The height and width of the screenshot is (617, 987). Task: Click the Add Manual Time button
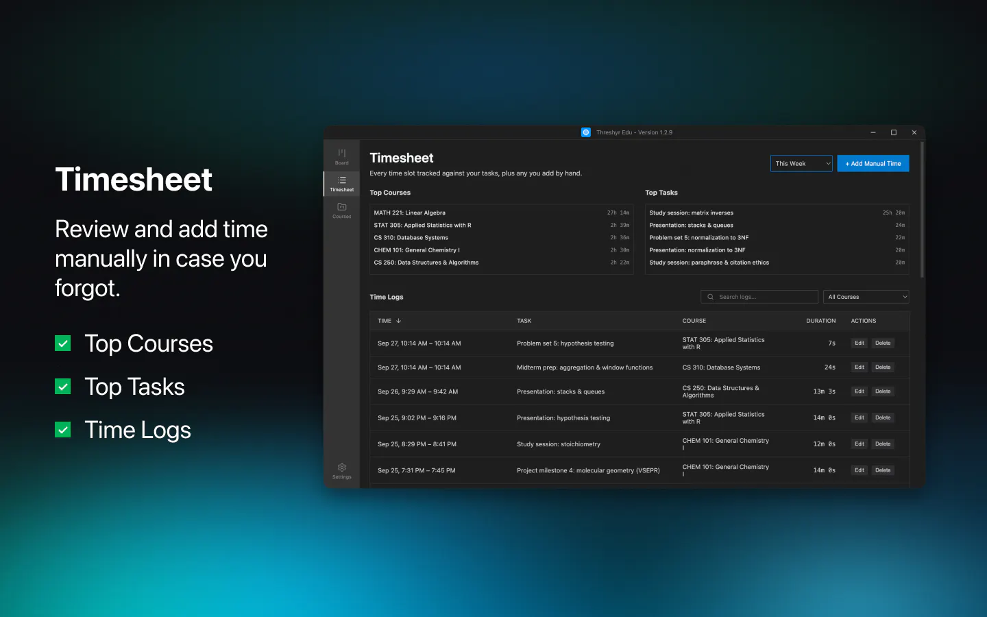click(x=873, y=164)
